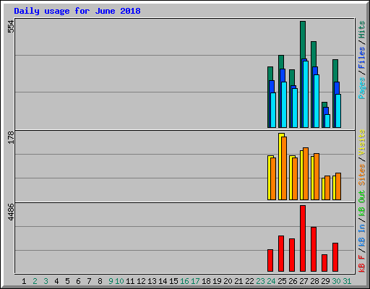Click day number 12 on the x-axis

coord(141,281)
